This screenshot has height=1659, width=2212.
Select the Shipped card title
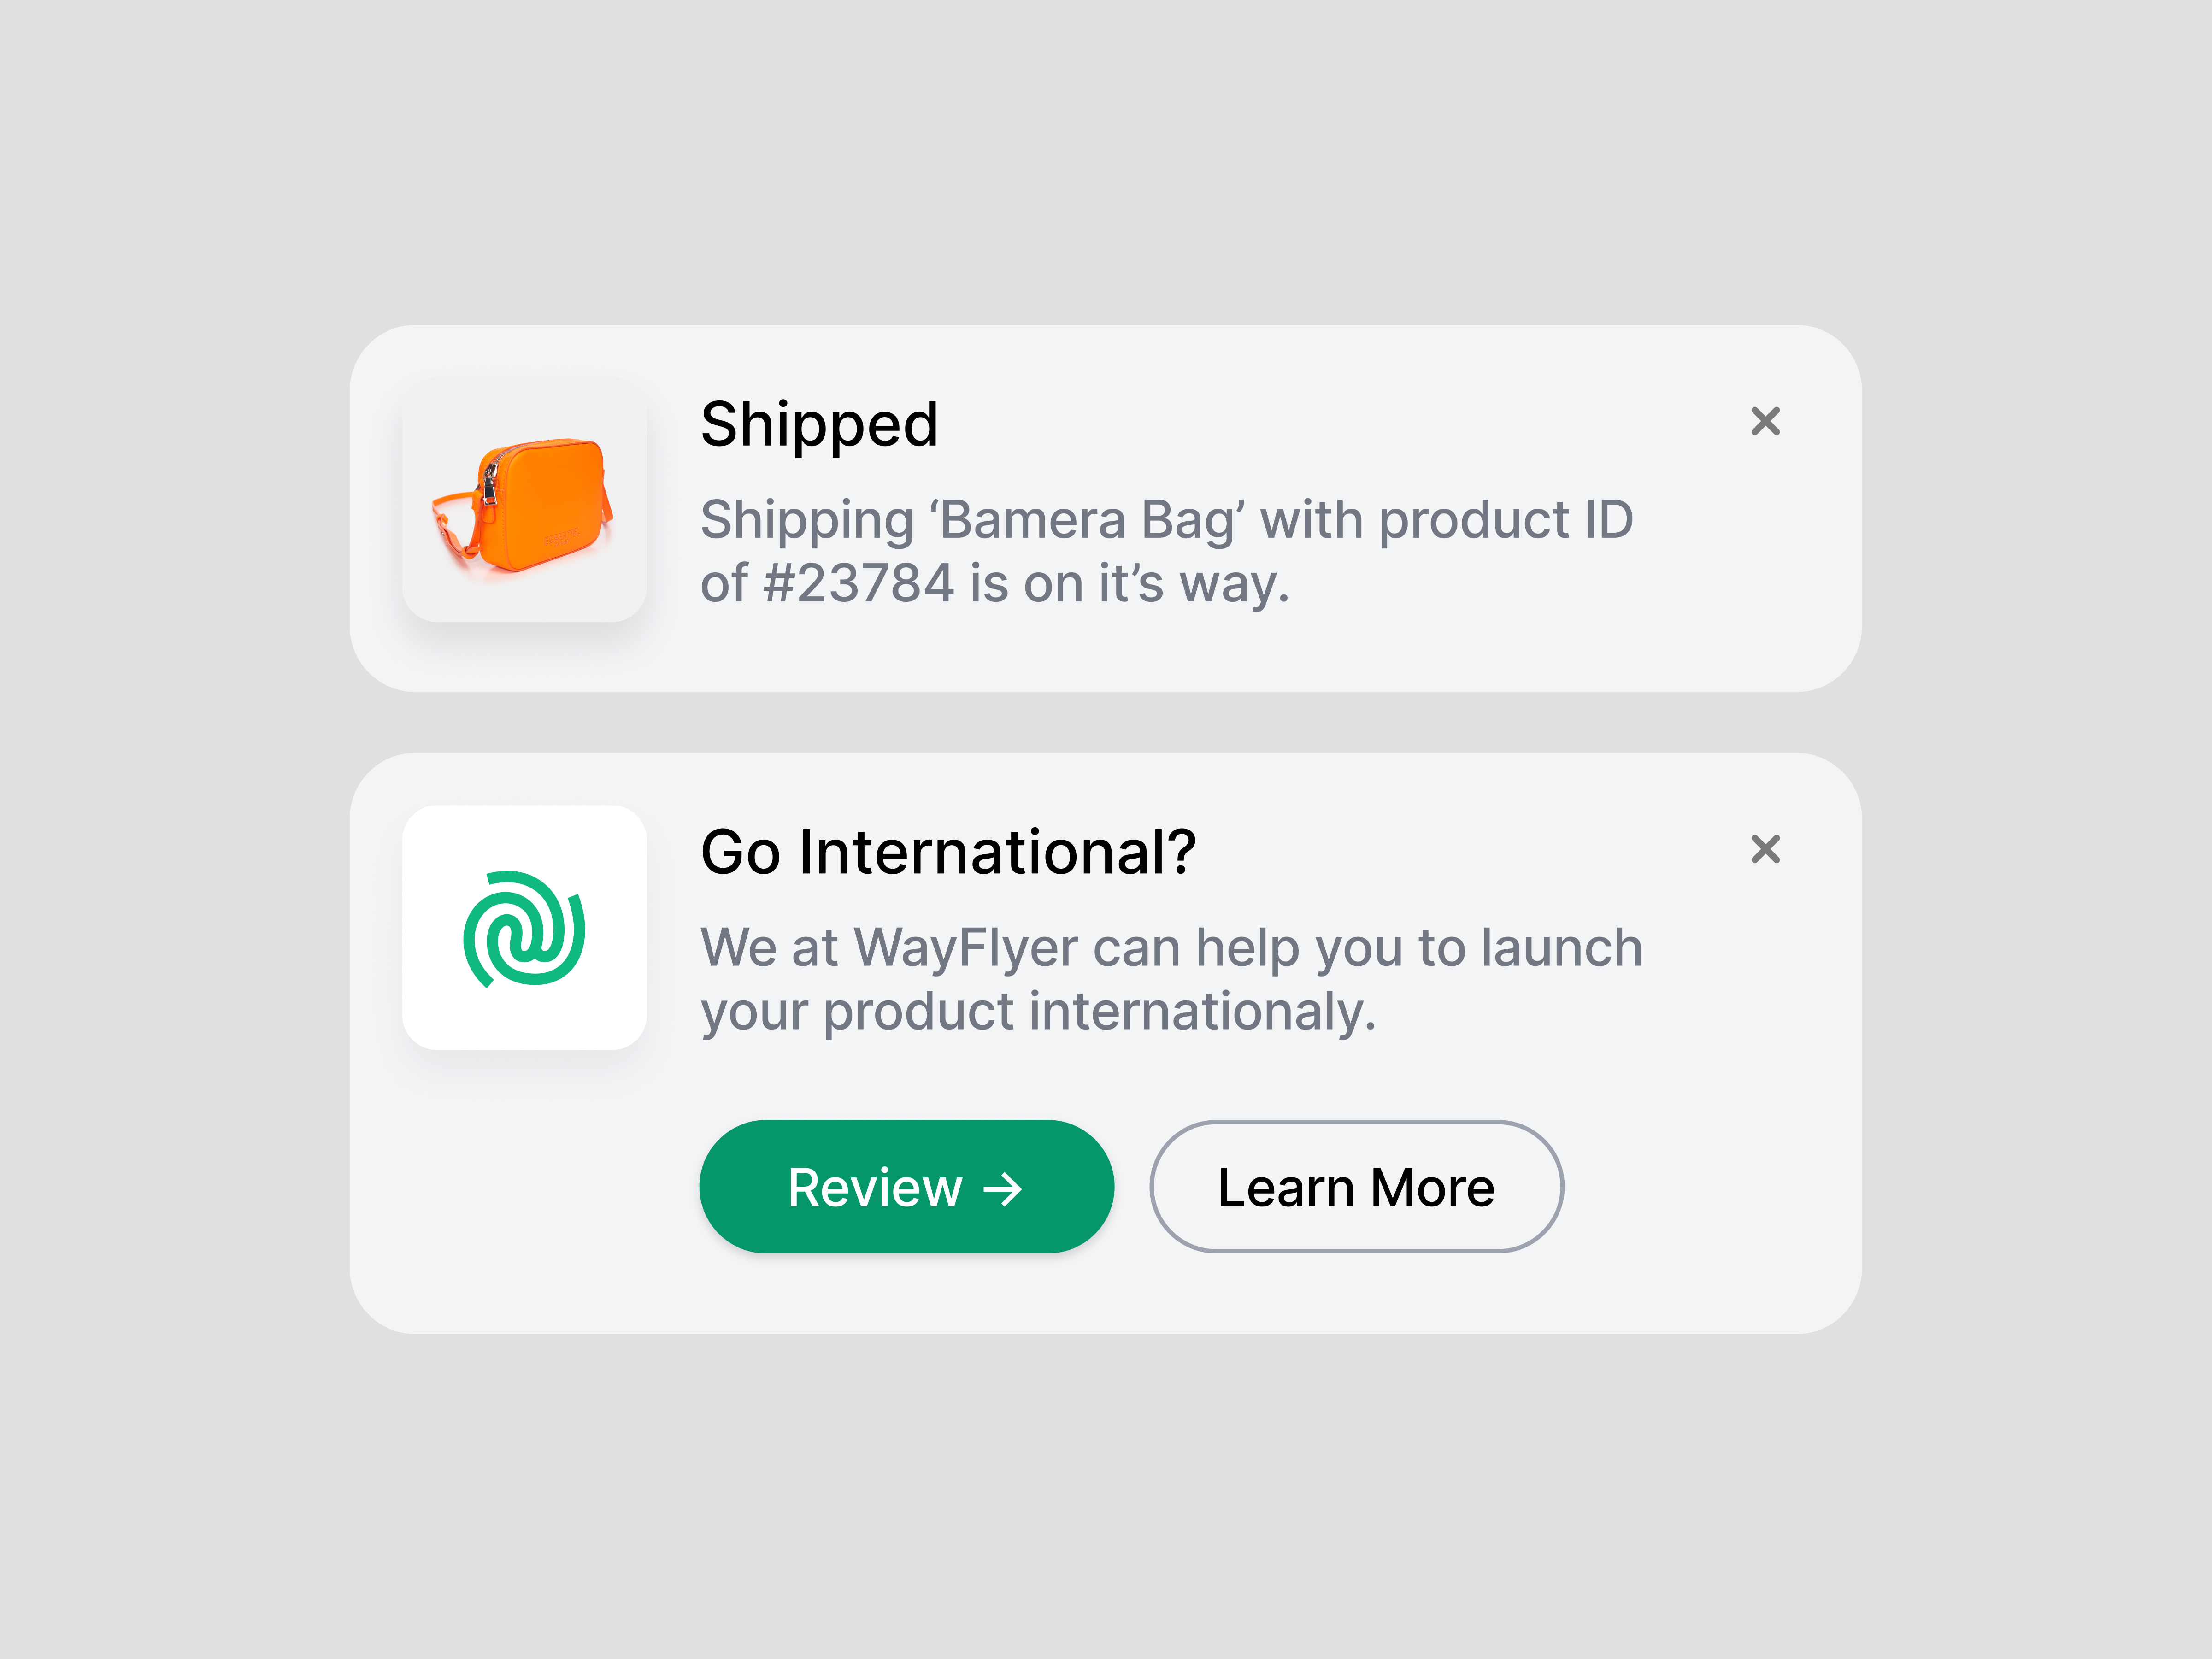tap(820, 424)
